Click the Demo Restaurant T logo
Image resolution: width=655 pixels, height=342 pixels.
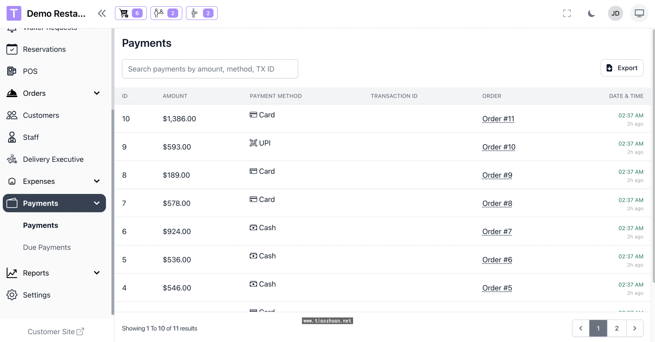click(x=14, y=13)
